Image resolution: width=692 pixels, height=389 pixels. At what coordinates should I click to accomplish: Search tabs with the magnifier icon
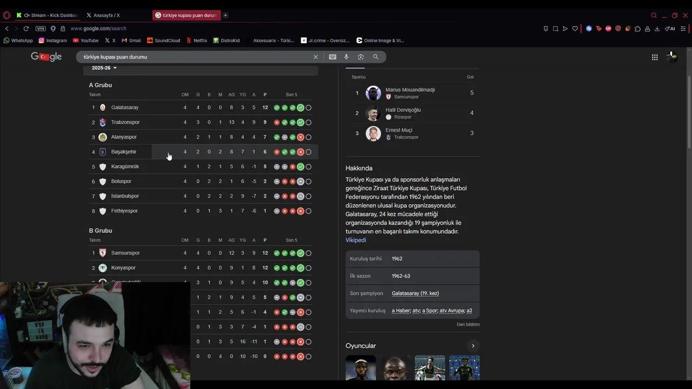tap(654, 15)
